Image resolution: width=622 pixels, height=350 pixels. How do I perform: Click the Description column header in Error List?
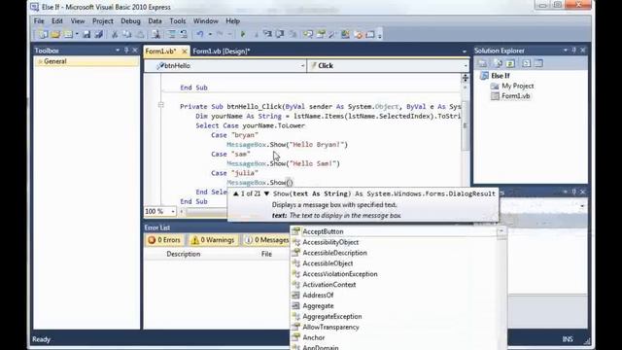pyautogui.click(x=184, y=254)
